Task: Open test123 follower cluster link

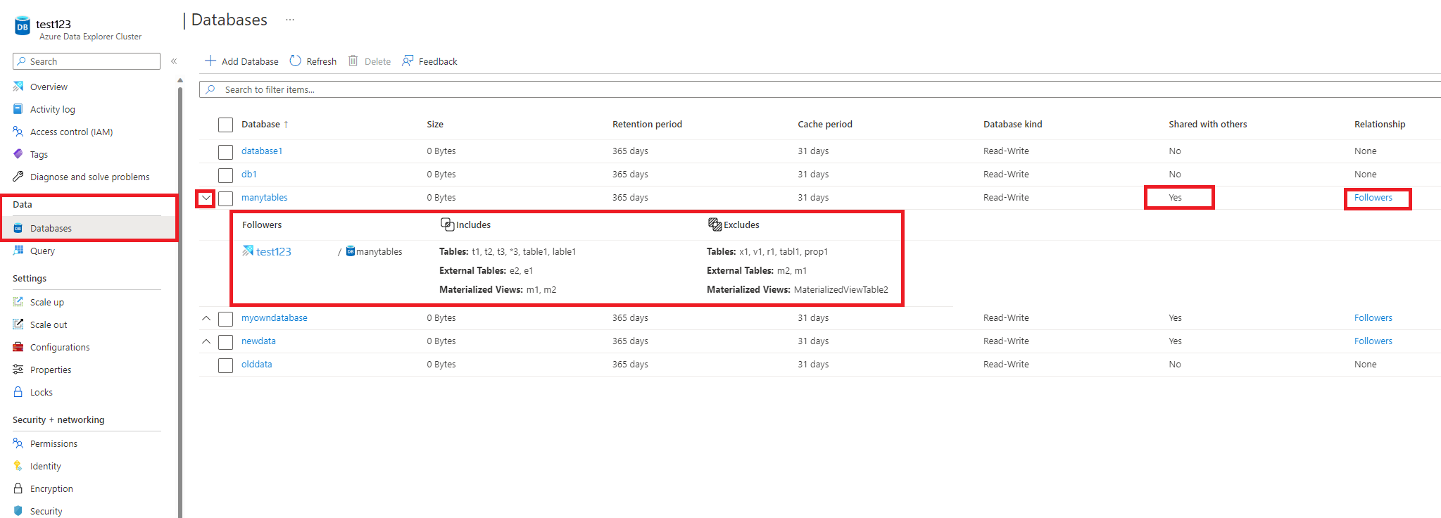Action: (274, 251)
